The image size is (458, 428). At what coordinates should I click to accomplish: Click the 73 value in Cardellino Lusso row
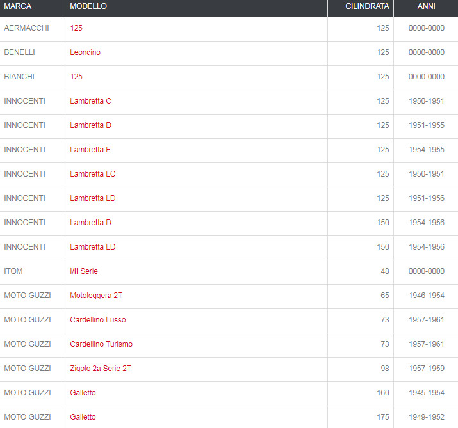point(385,320)
